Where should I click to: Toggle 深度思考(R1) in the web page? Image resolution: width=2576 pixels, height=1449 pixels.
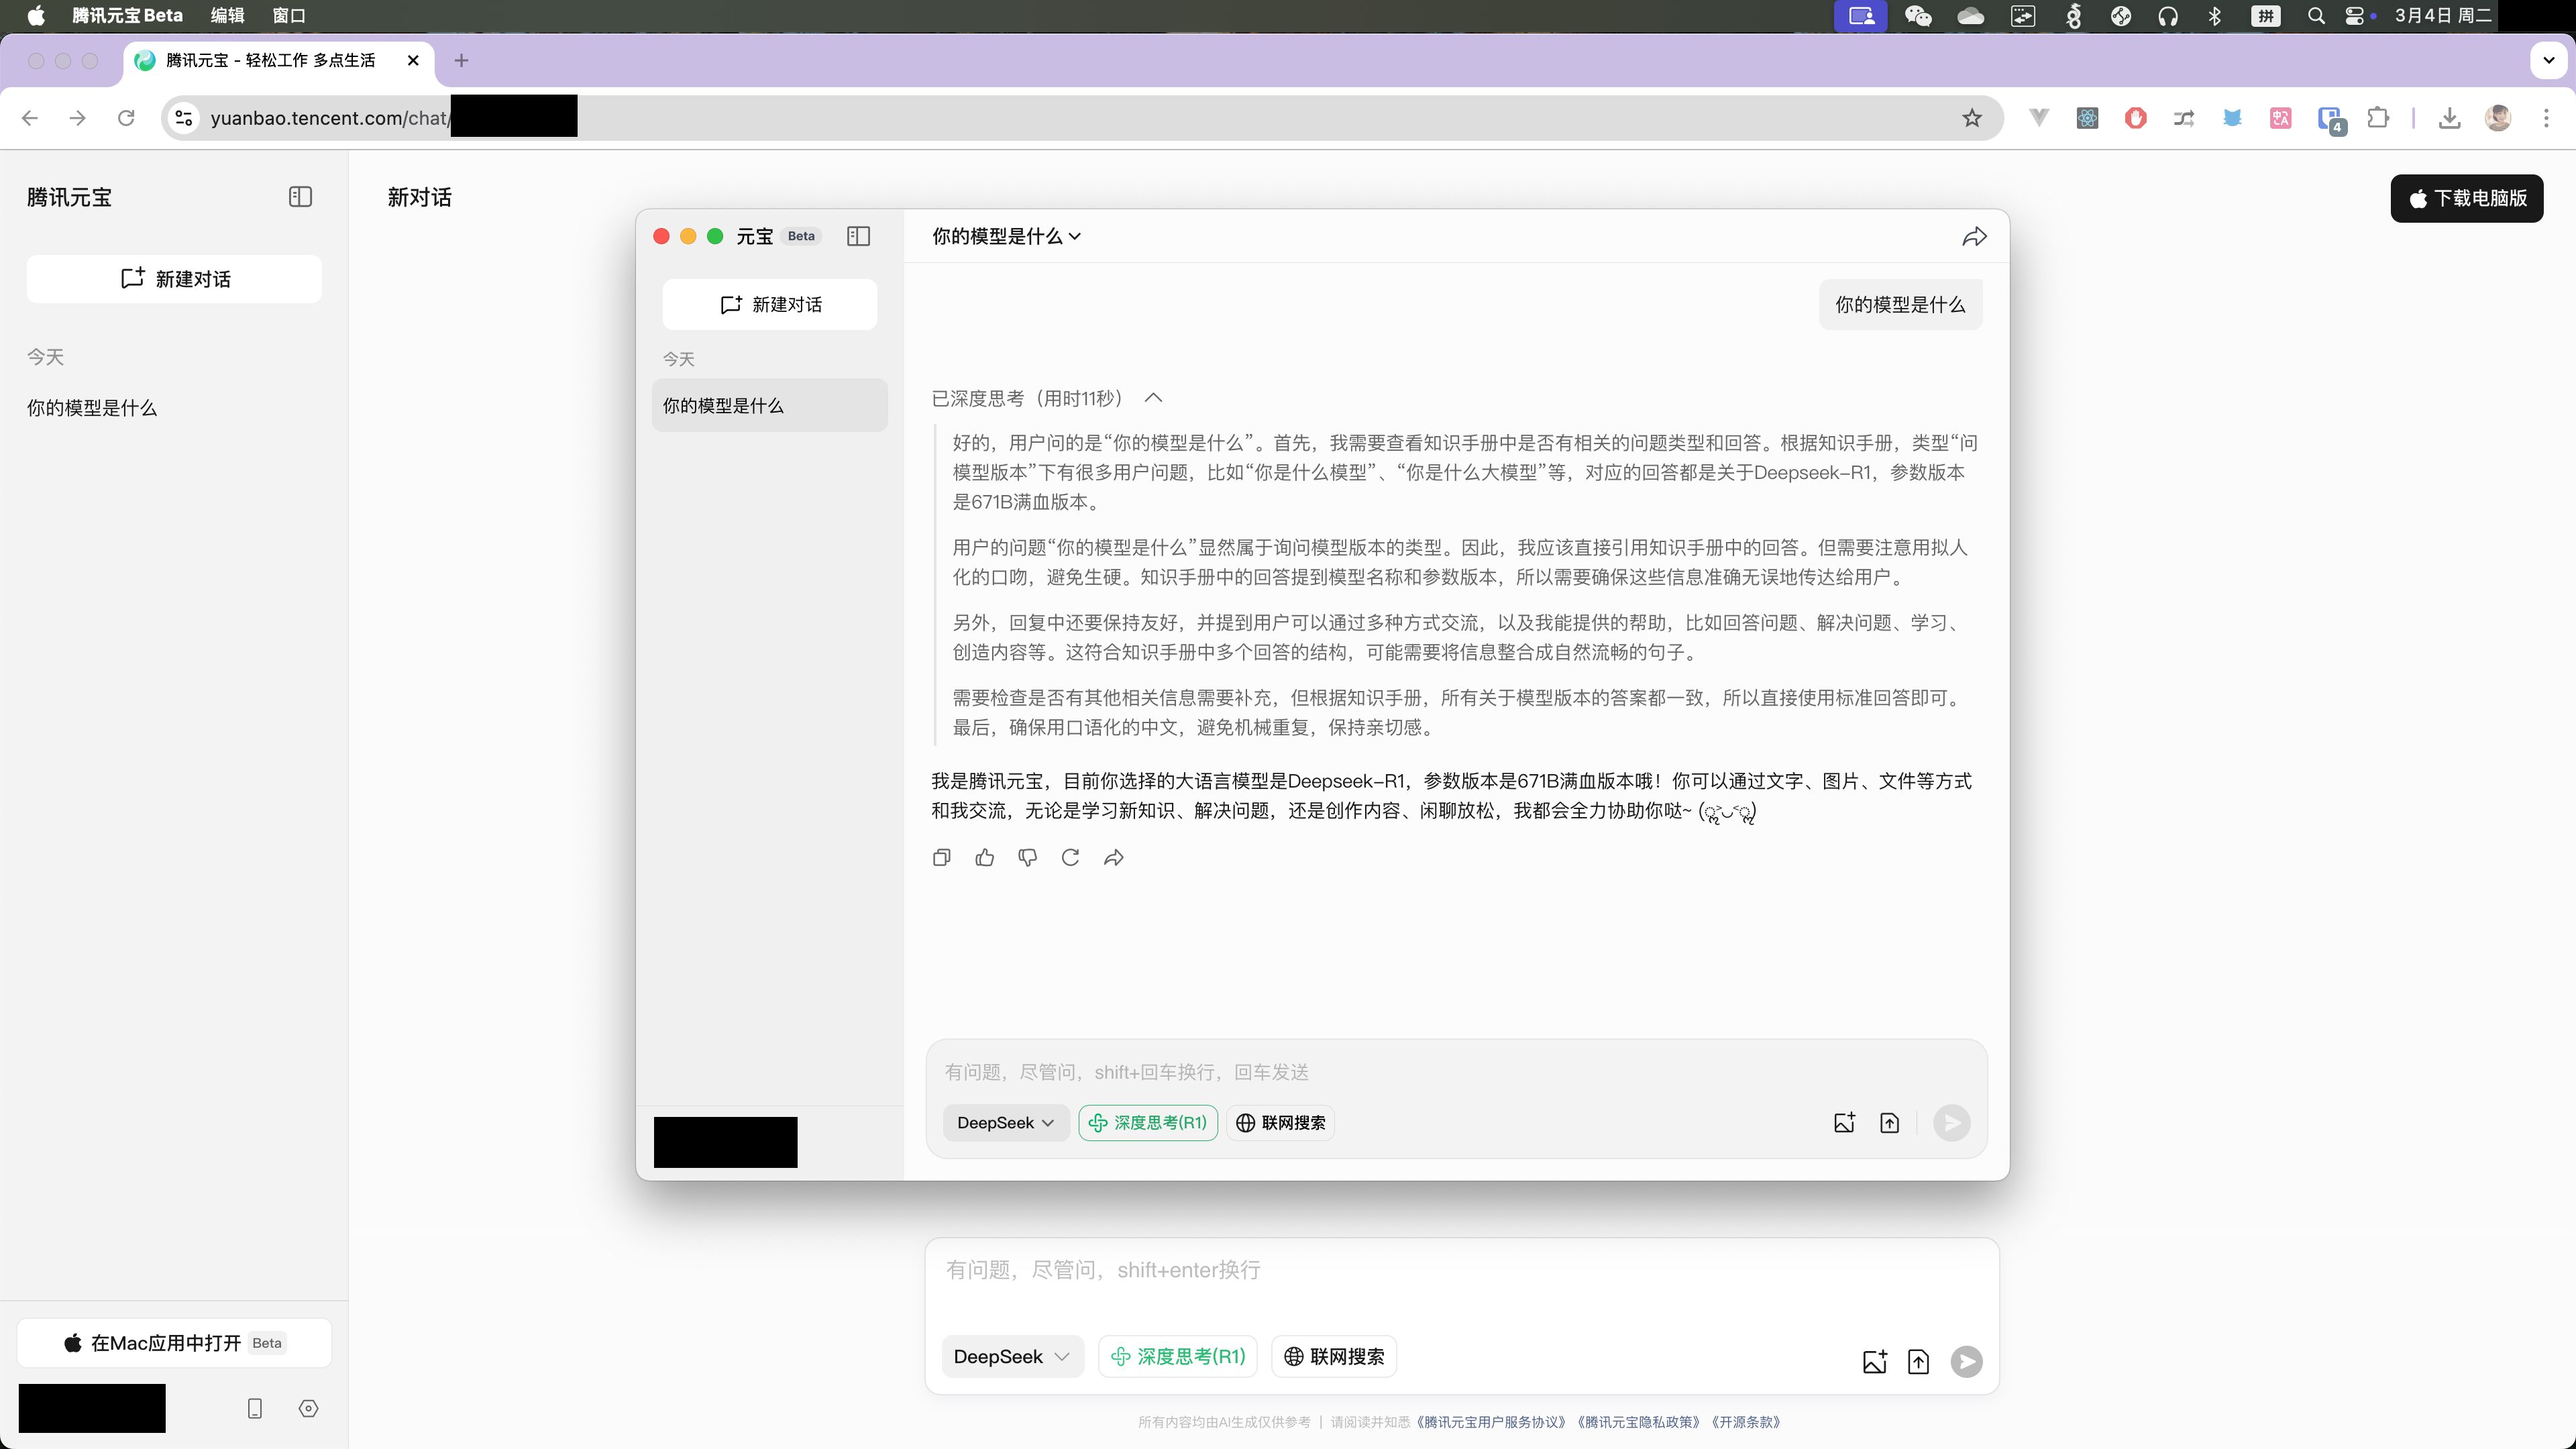1178,1357
